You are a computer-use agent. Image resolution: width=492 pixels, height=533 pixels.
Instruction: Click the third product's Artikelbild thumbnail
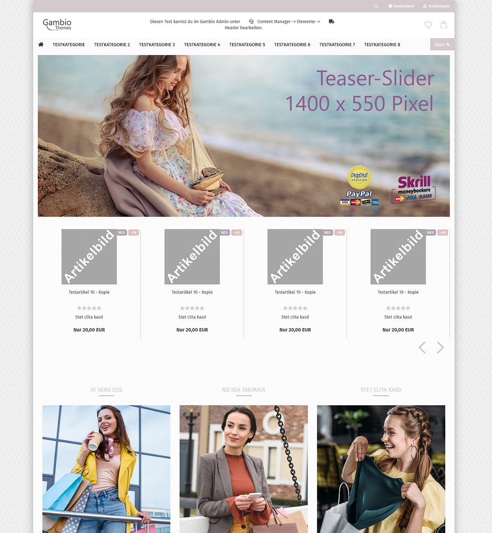coord(295,257)
